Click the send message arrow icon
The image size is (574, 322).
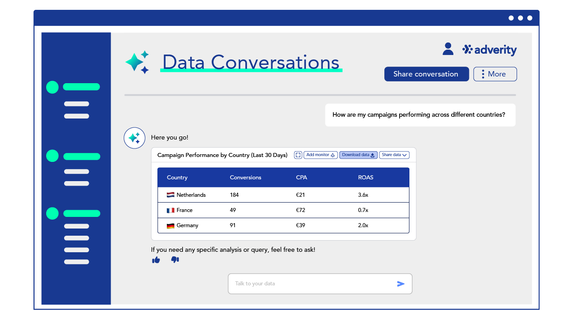coord(400,283)
